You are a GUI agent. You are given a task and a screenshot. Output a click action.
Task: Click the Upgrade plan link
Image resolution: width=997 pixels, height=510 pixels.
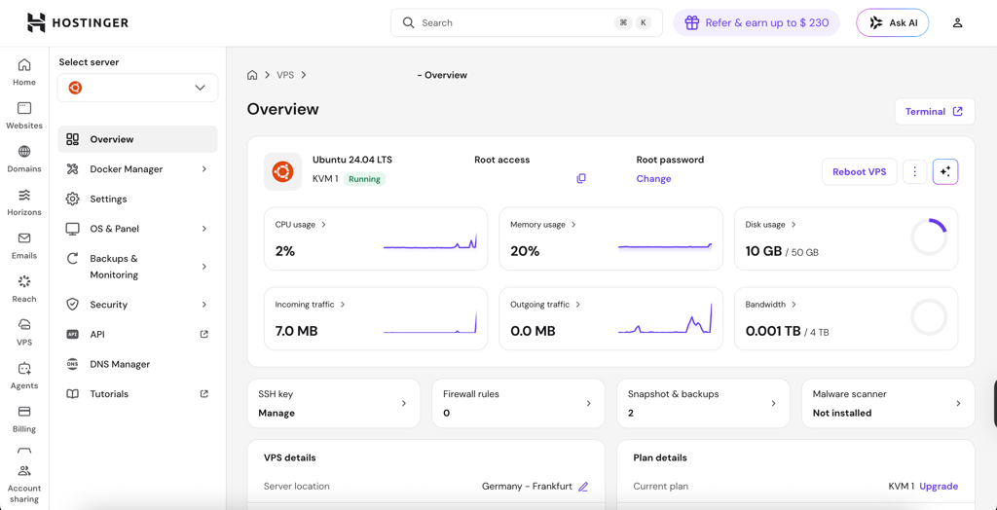[939, 487]
